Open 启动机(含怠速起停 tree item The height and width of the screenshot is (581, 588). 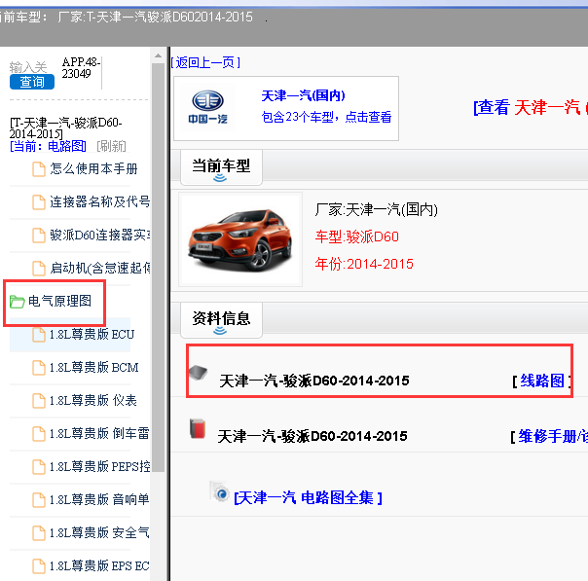[x=99, y=268]
